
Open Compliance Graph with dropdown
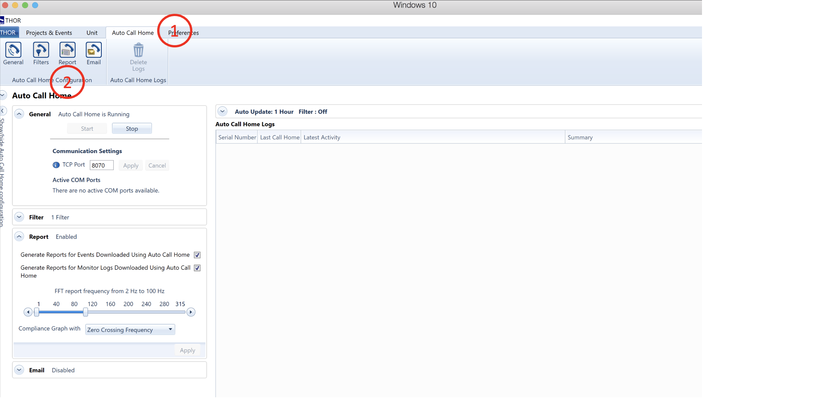point(130,330)
